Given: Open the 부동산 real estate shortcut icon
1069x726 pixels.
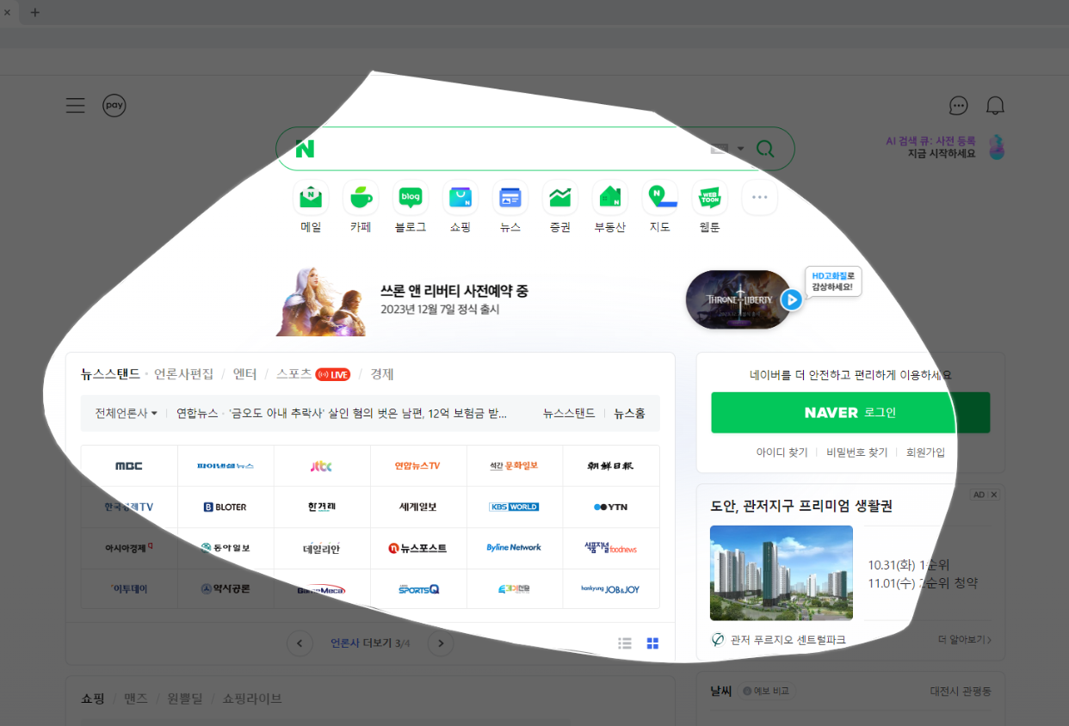Looking at the screenshot, I should tap(610, 198).
